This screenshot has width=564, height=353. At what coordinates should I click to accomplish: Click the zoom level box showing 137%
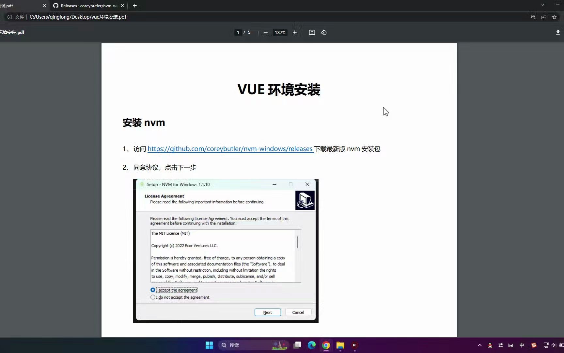(x=280, y=32)
